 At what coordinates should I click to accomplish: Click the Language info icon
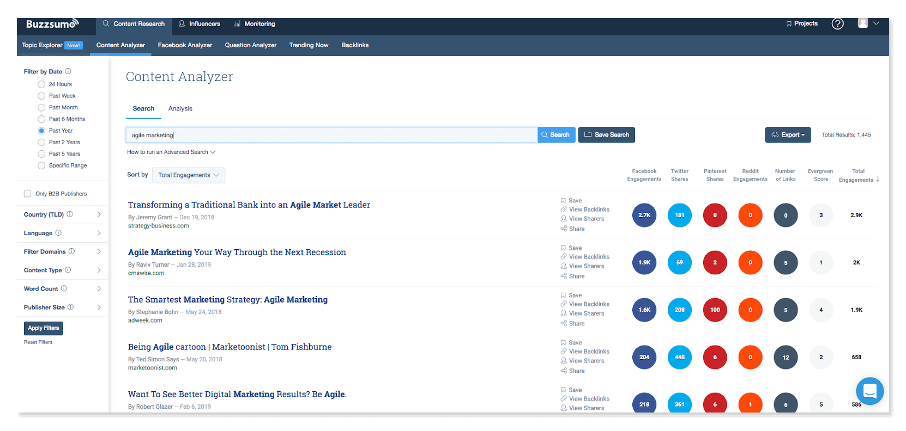point(58,233)
